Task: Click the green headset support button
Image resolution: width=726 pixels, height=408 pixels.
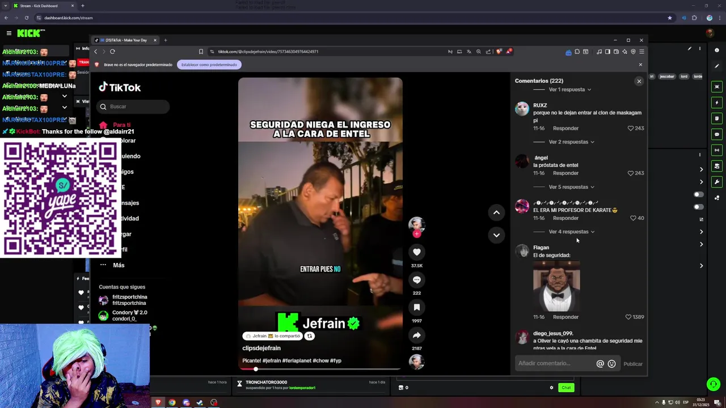Action: 714,384
